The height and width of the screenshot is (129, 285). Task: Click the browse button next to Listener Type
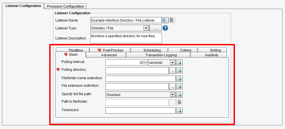coord(156,28)
